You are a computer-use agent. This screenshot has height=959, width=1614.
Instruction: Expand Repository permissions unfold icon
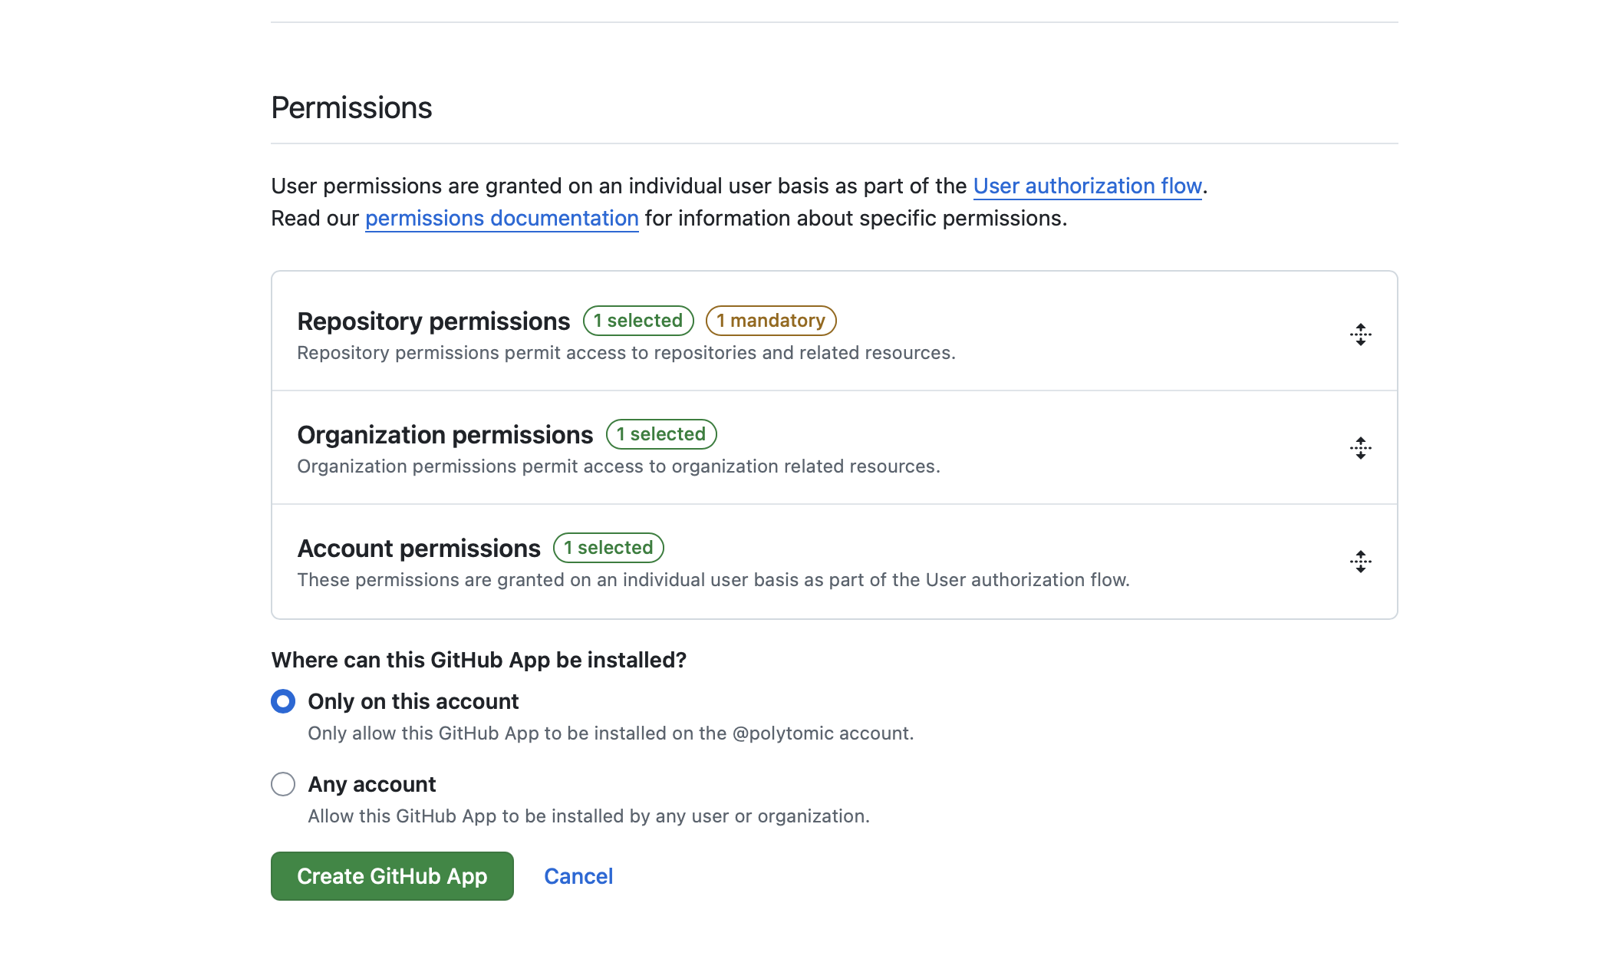(x=1360, y=334)
